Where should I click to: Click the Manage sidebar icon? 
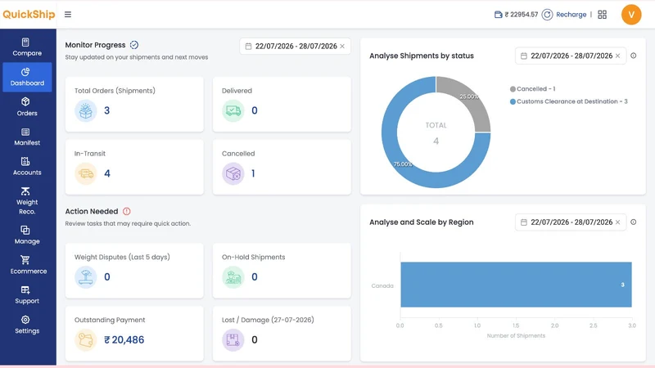pyautogui.click(x=25, y=231)
